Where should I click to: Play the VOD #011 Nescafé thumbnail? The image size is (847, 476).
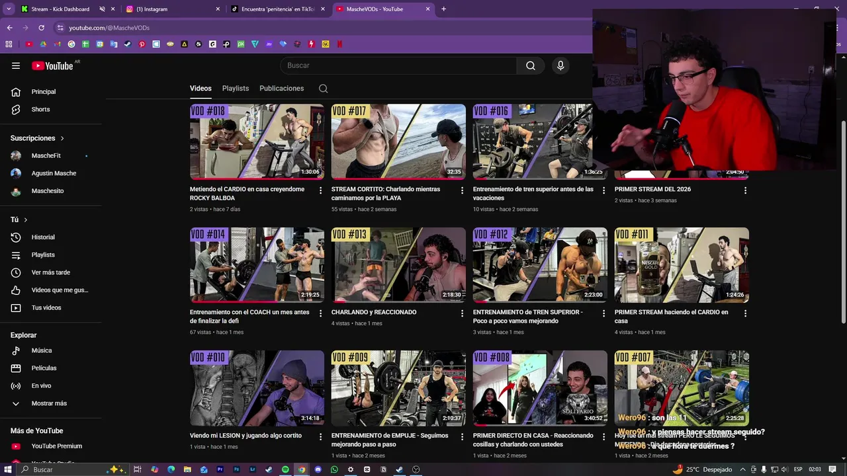coord(682,265)
